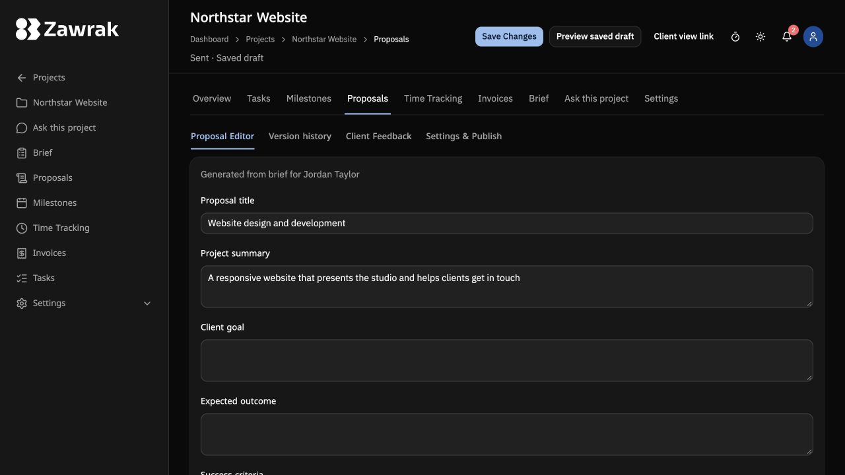Select the Client Feedback sub-tab

[x=378, y=136]
